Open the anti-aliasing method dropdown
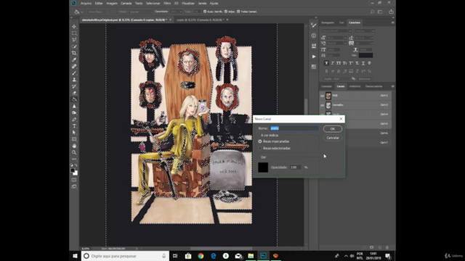Viewport: 465px width, 261px height. pyautogui.click(x=365, y=79)
